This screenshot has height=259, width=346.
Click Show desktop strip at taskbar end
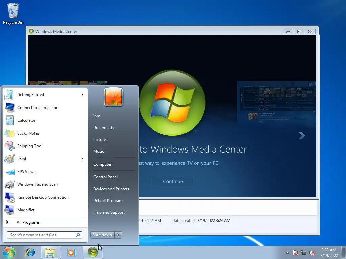click(x=344, y=252)
